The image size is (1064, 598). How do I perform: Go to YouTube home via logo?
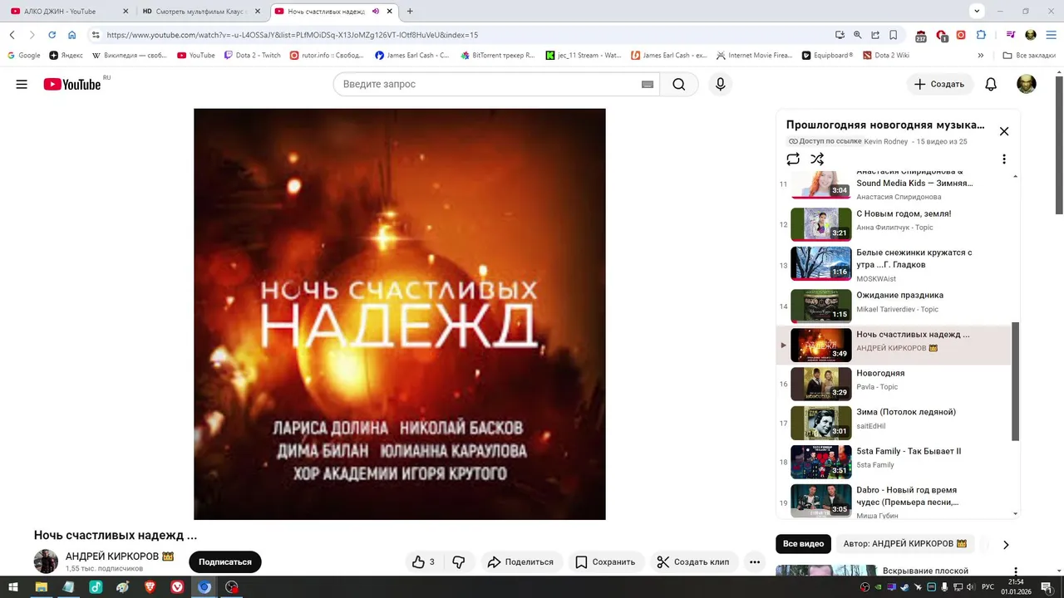[x=72, y=84]
